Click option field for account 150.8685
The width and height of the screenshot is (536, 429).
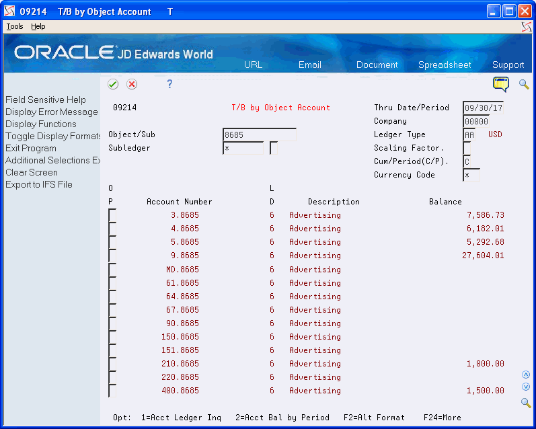pyautogui.click(x=112, y=337)
